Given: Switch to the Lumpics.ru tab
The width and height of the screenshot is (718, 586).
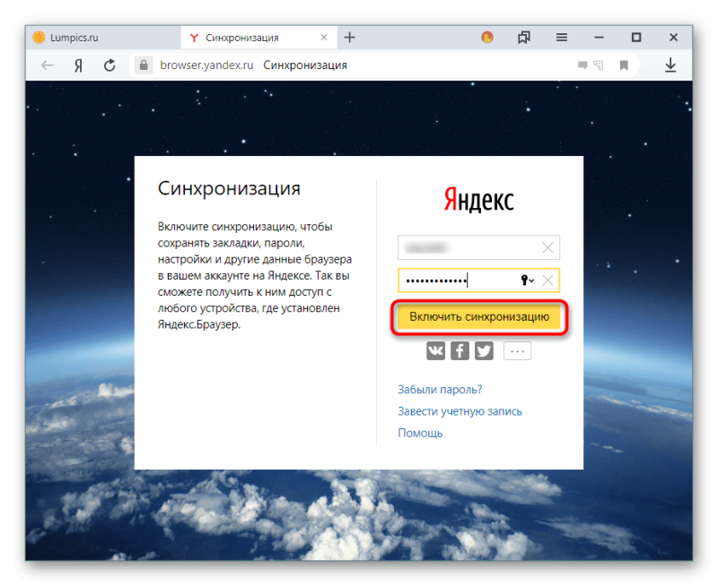Looking at the screenshot, I should pyautogui.click(x=103, y=38).
